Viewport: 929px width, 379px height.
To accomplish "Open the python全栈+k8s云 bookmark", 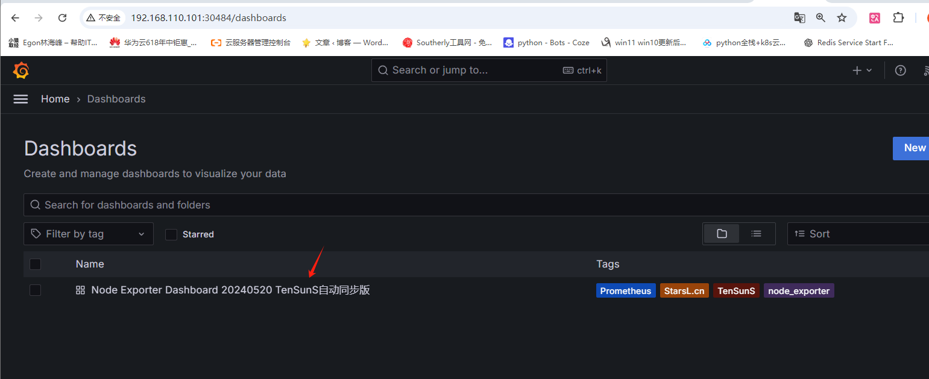I will click(745, 43).
